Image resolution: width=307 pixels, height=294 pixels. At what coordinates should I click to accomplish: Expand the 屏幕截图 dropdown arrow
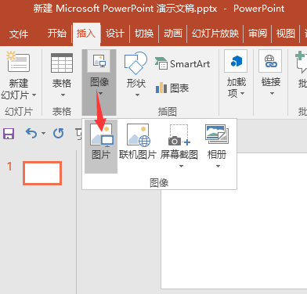click(182, 166)
